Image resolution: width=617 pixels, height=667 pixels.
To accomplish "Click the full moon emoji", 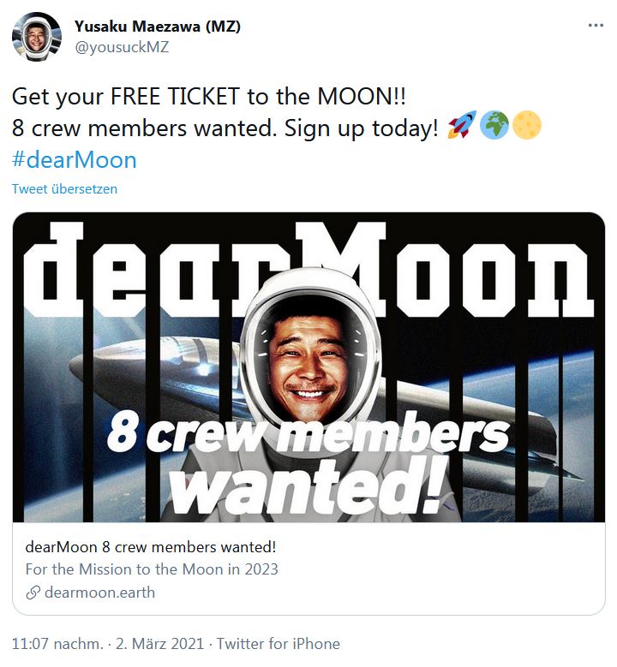I will [x=527, y=125].
